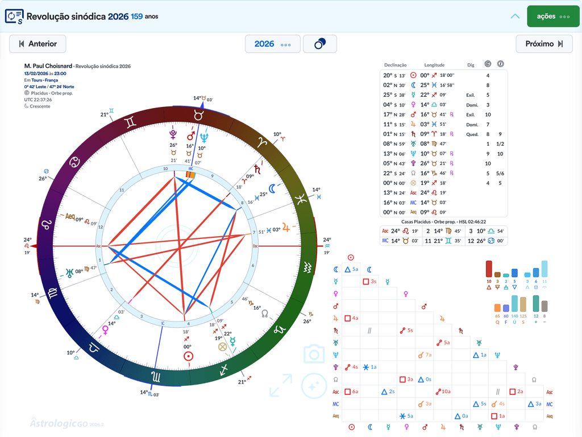
Task: Select the Saturn glyph in the chart wheel
Action: click(257, 169)
